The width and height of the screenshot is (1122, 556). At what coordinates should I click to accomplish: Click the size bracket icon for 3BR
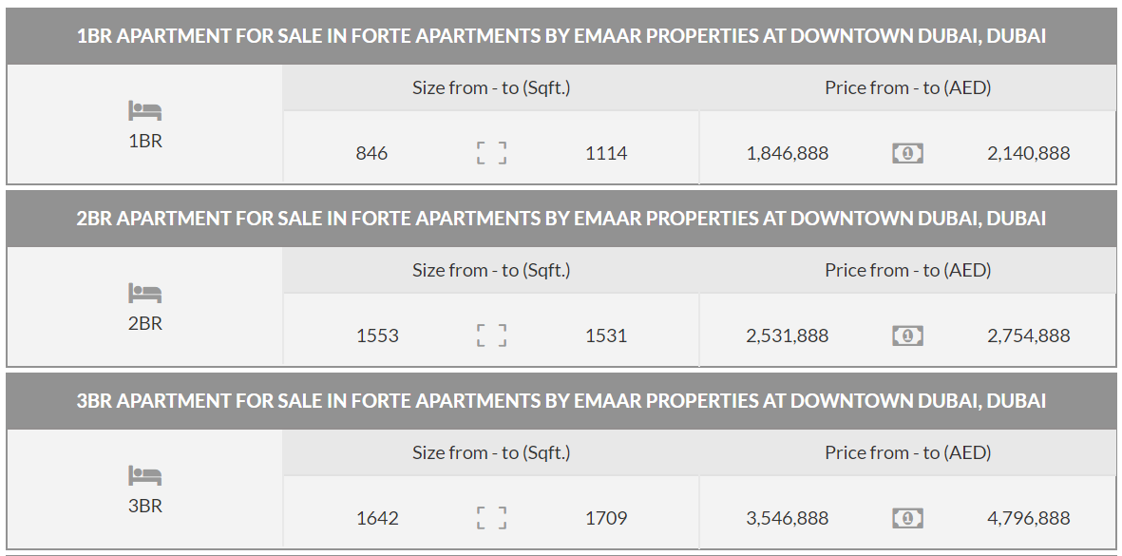coord(491,518)
